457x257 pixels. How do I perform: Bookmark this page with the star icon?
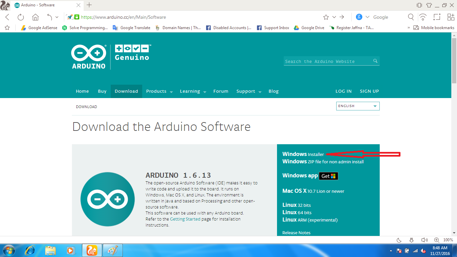point(326,17)
